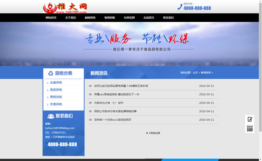Click banner slogan 专业服务 节能环保

click(x=137, y=38)
